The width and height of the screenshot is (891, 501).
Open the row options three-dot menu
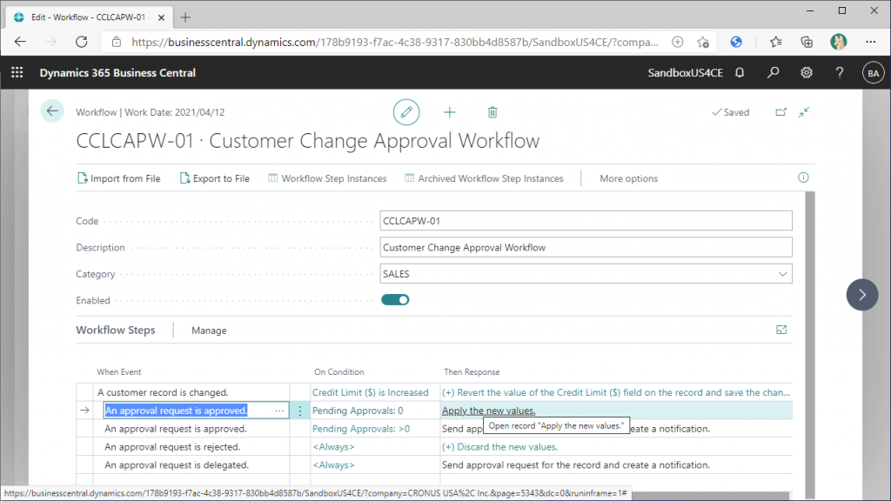tap(300, 411)
